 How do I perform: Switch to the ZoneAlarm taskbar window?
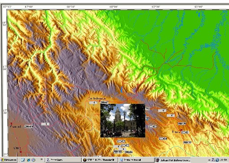63,160
